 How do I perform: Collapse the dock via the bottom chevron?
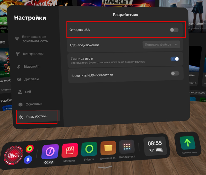pyautogui.click(x=105, y=167)
